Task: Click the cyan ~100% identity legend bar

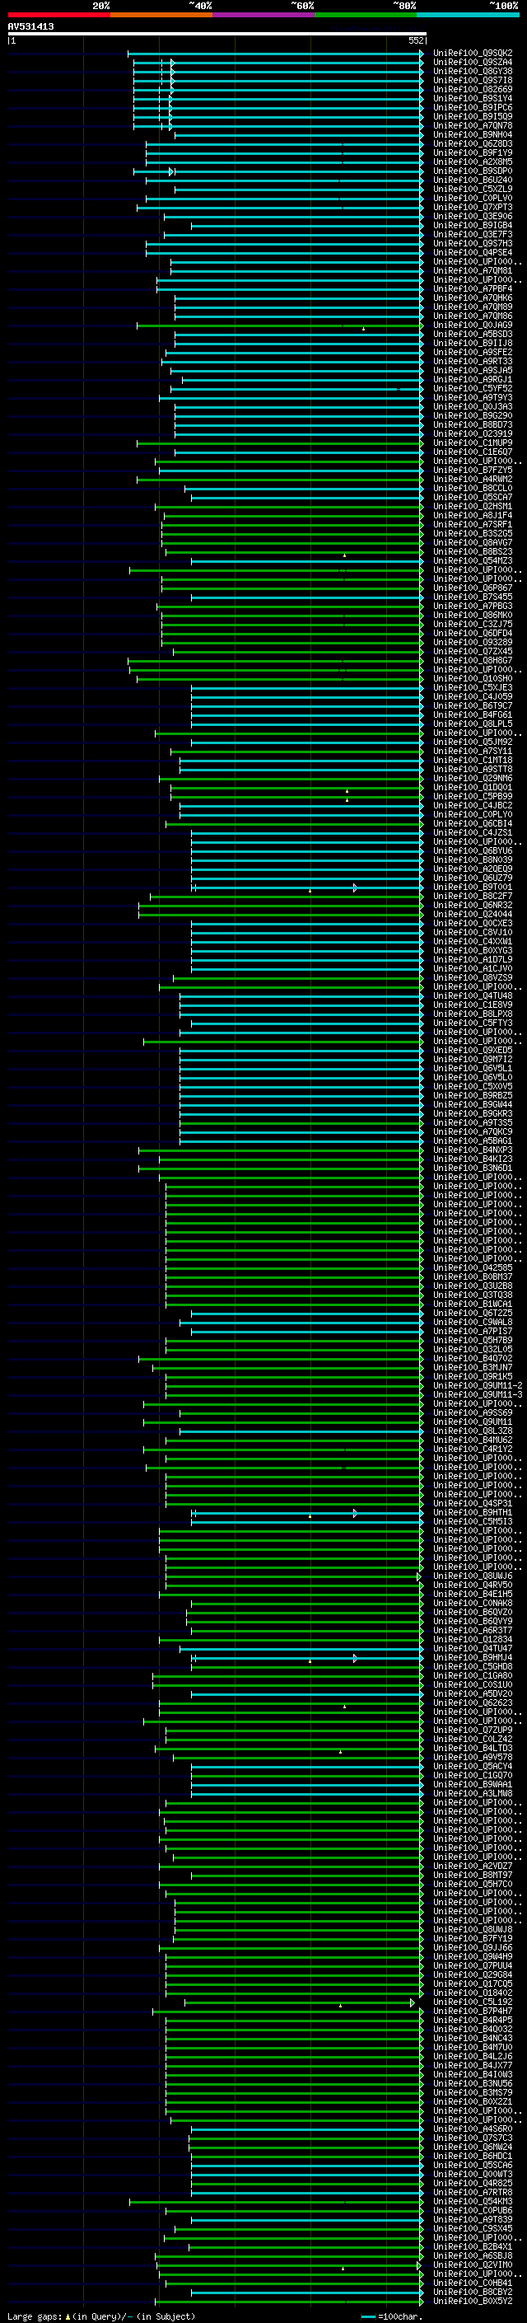Action: (x=468, y=15)
